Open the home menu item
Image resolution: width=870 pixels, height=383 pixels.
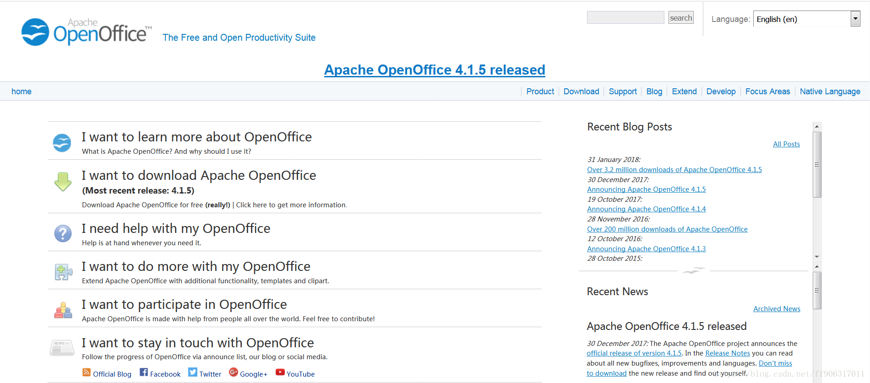coord(22,92)
